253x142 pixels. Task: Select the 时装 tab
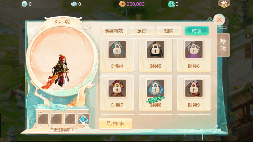197,31
